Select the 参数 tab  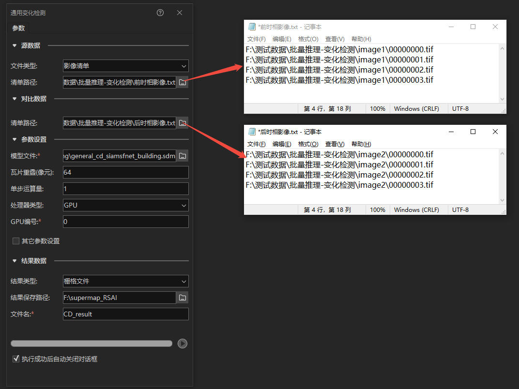pyautogui.click(x=18, y=28)
